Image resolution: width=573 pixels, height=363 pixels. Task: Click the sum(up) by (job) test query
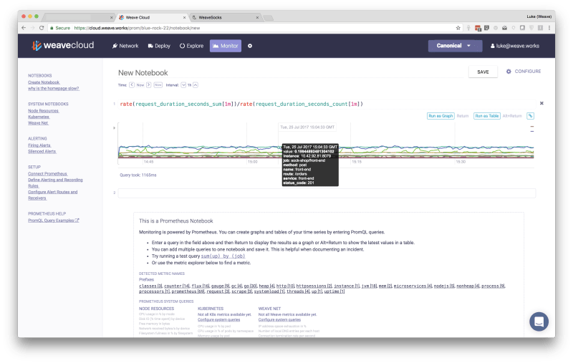(x=223, y=256)
